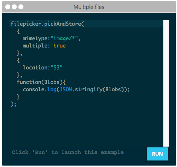The image size is (177, 167).
Task: Click the 'filepicker.pickAndStore(' code line
Action: (47, 24)
